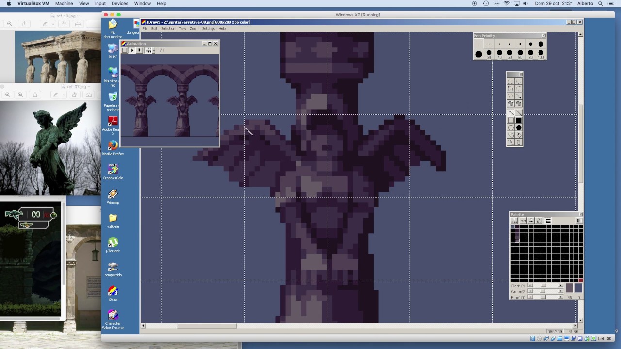Open µTorrent desktop shortcut
621x349 pixels.
click(x=113, y=245)
